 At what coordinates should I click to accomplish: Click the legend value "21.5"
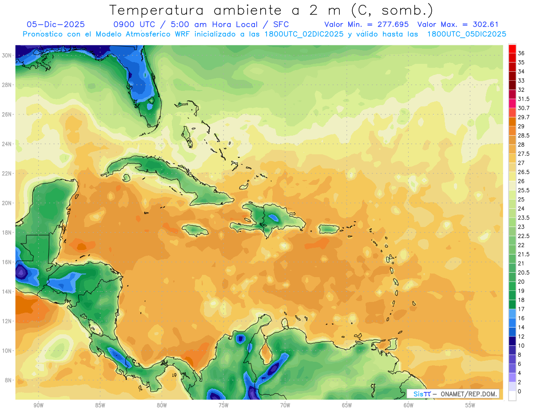coord(524,254)
